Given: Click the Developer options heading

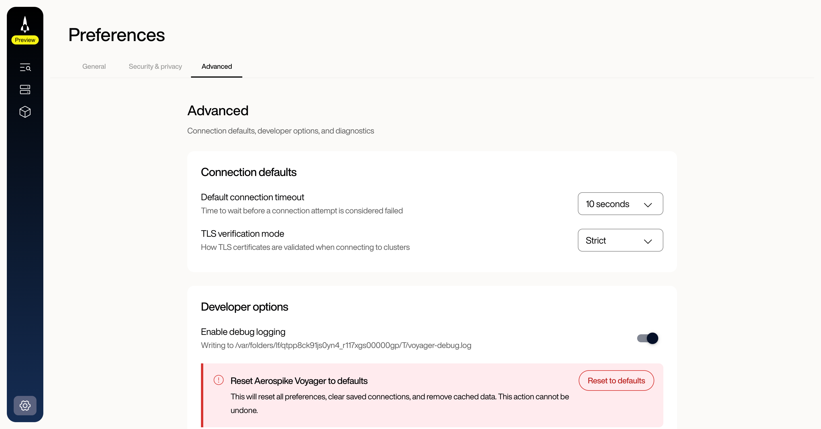Looking at the screenshot, I should pos(244,307).
